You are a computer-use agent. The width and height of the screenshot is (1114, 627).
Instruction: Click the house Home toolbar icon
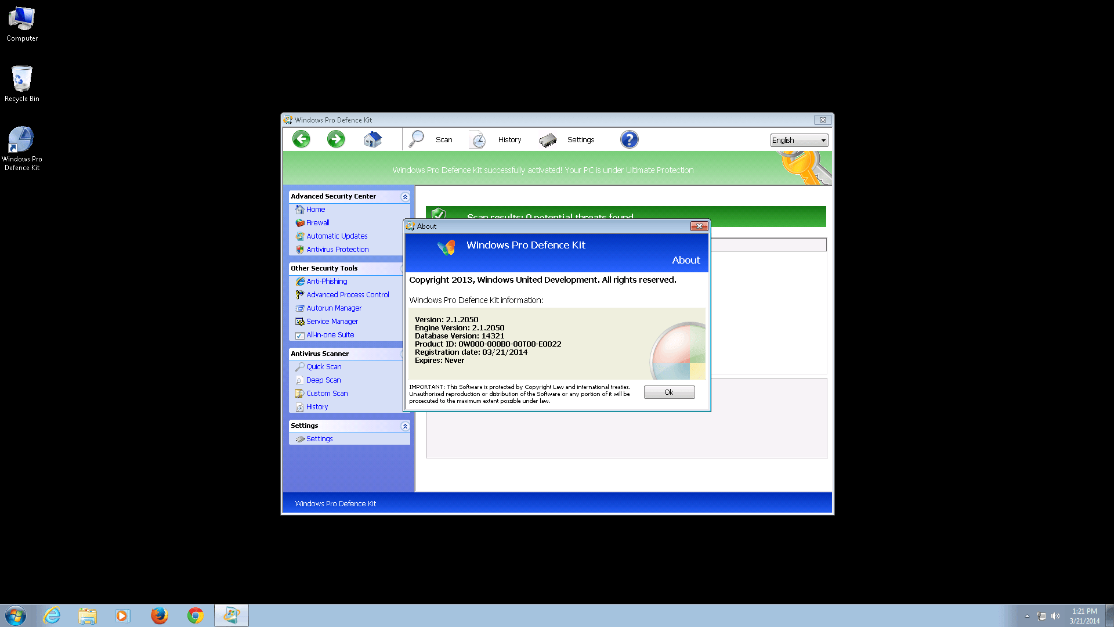(372, 139)
